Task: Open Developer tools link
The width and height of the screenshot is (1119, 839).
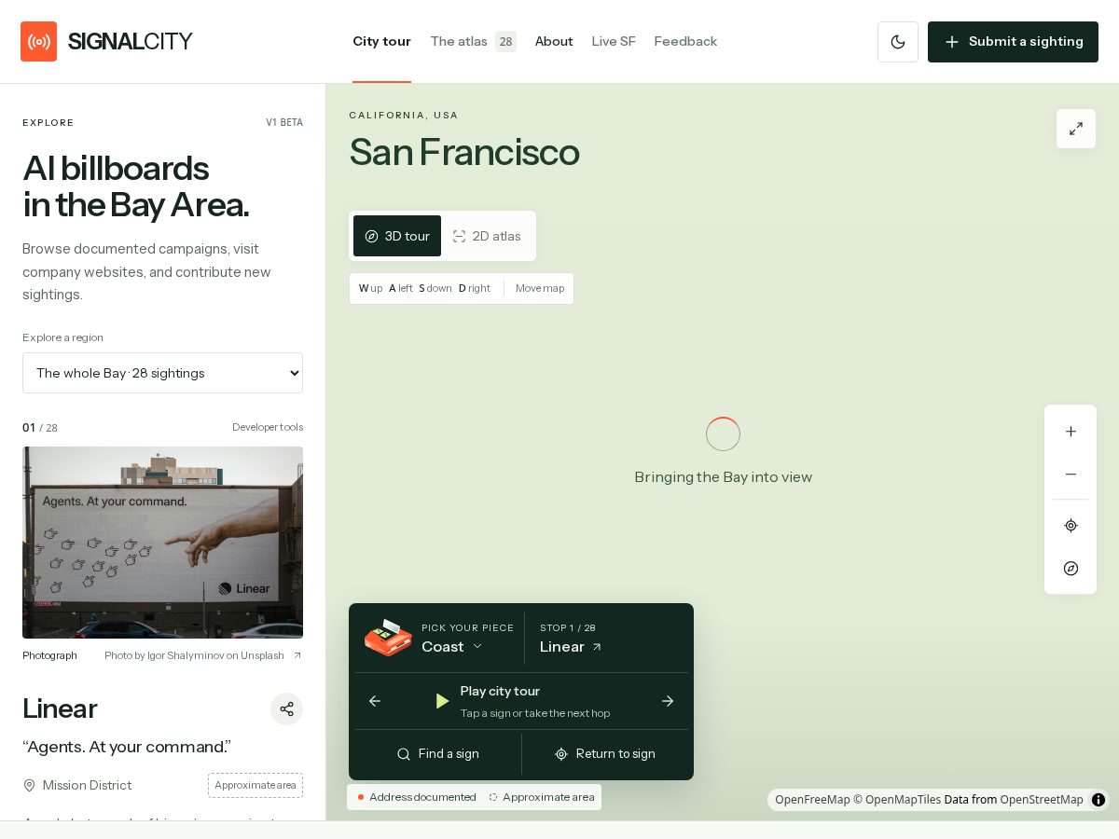Action: (268, 427)
